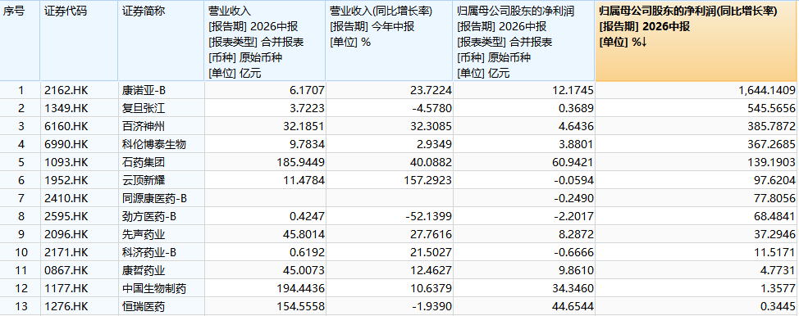The width and height of the screenshot is (799, 316).
Task: Click revenue growth value -52.1399
Action: (x=428, y=216)
